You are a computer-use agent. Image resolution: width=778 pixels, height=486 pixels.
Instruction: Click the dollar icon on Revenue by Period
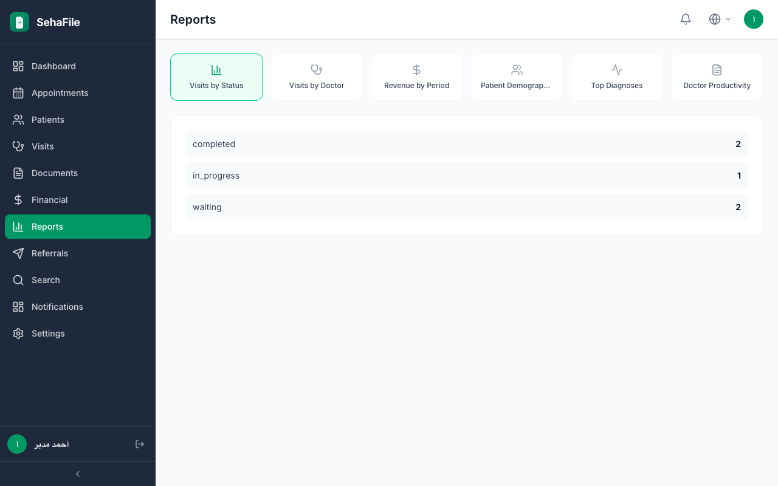pyautogui.click(x=416, y=70)
